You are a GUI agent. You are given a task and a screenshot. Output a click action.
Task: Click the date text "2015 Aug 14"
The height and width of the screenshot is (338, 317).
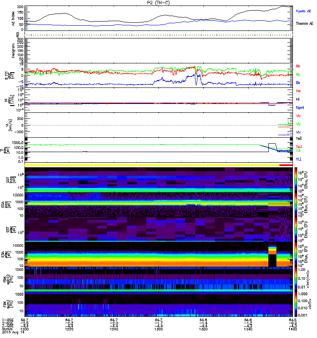[13, 332]
